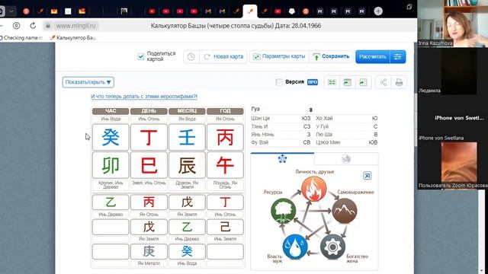Open link И что теперь делать с этими иероглифами
This screenshot has height=274, width=488.
tap(144, 97)
